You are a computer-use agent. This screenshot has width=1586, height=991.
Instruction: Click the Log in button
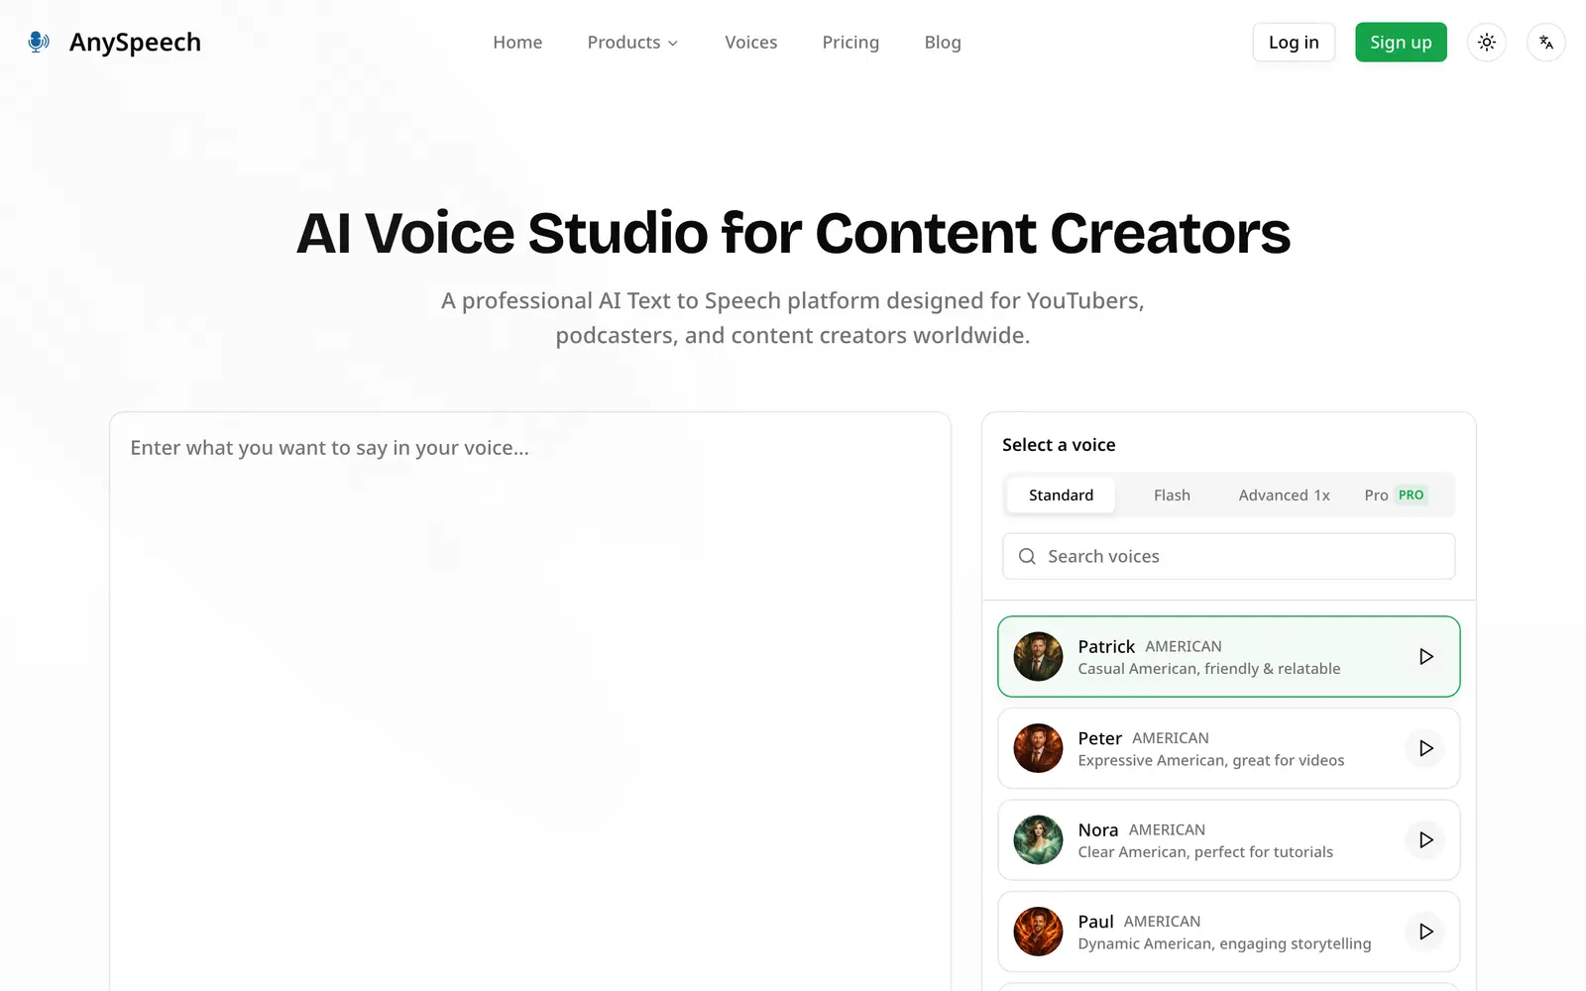click(x=1294, y=42)
